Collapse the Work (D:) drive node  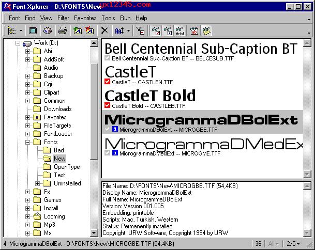click(18, 43)
